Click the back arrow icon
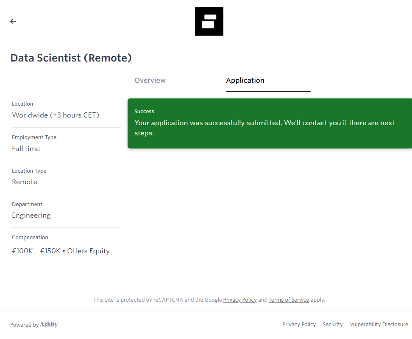The image size is (412, 339). 13,21
